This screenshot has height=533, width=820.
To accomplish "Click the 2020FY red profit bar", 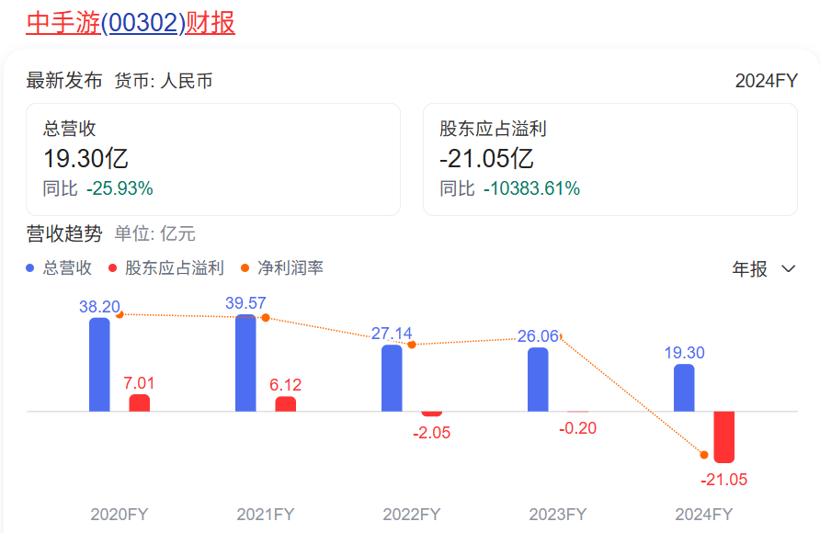I will pyautogui.click(x=140, y=403).
